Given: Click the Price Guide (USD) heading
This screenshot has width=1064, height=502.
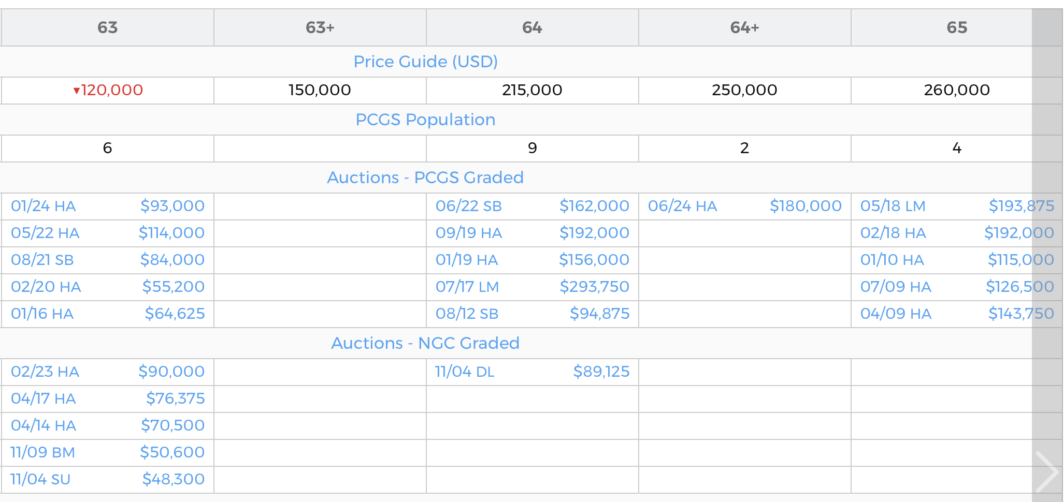Looking at the screenshot, I should pos(426,62).
